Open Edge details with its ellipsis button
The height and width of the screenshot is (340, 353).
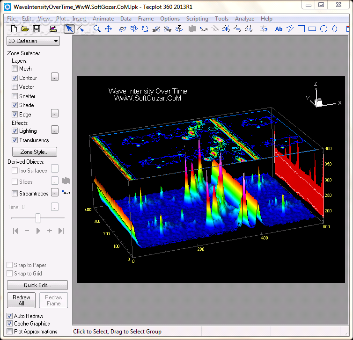pos(55,114)
